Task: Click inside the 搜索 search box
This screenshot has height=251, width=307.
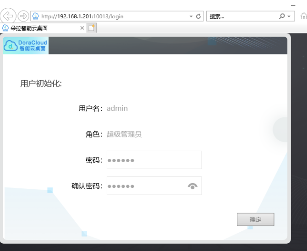Action: 241,16
